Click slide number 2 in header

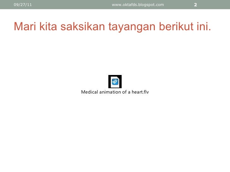click(195, 5)
